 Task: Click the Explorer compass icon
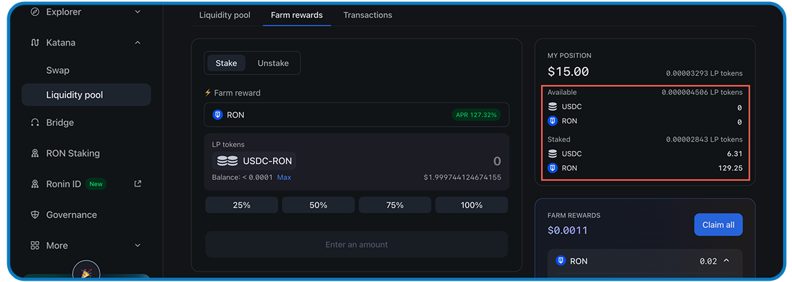35,12
